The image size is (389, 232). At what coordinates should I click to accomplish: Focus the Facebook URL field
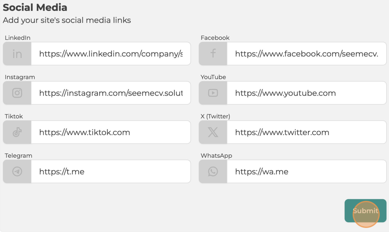(306, 54)
